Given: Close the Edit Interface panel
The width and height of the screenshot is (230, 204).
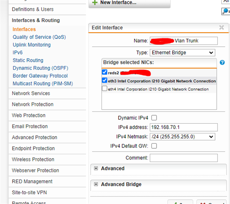Looking at the screenshot, I should (x=221, y=27).
